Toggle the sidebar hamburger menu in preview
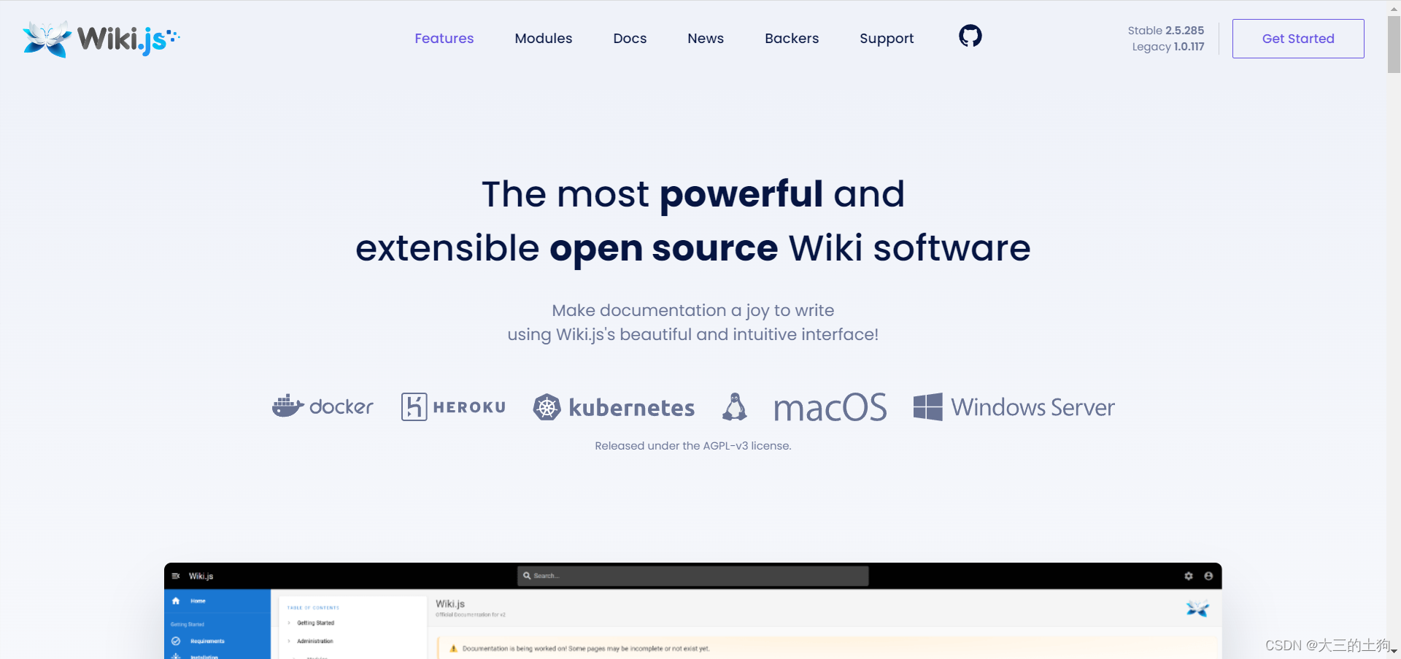The image size is (1401, 659). click(x=176, y=576)
